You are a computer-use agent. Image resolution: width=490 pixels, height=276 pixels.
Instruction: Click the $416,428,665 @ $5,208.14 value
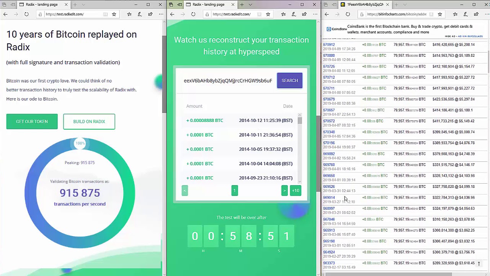pyautogui.click(x=454, y=44)
